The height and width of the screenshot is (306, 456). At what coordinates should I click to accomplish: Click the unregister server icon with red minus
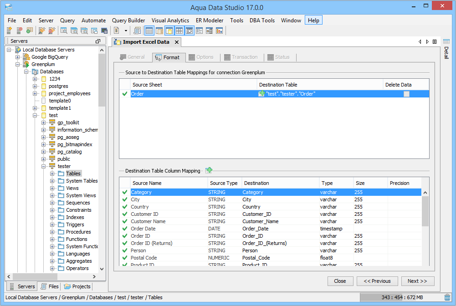[19, 30]
